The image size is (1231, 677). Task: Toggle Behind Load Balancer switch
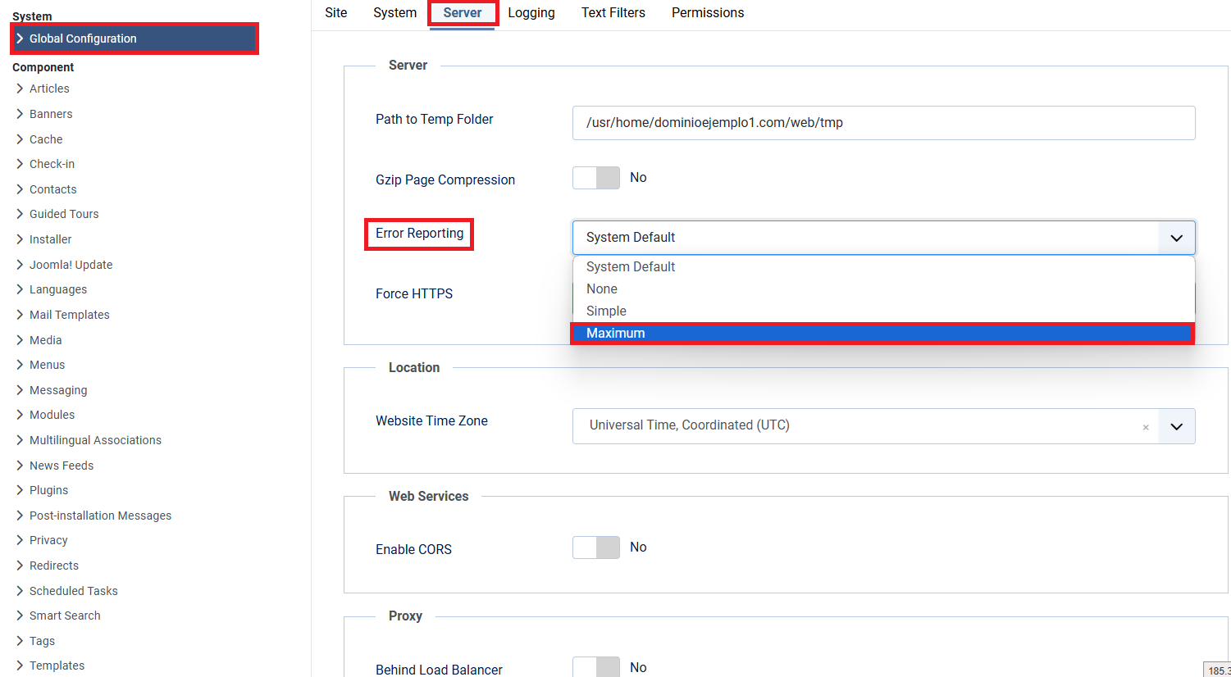[596, 667]
